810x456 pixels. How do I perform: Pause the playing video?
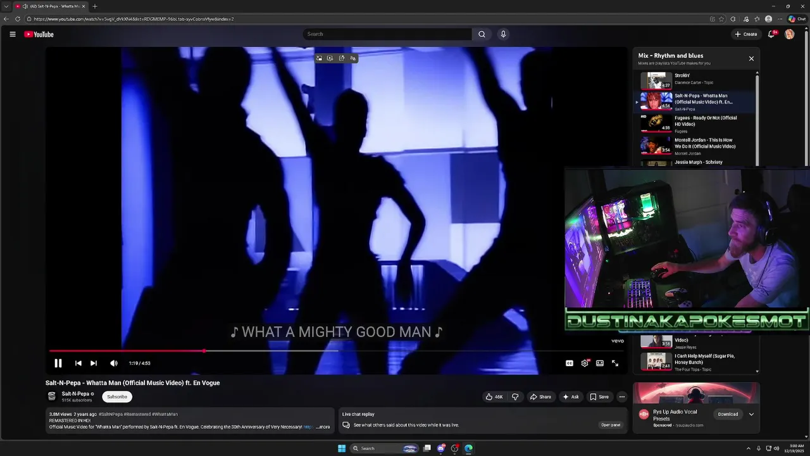[58, 363]
